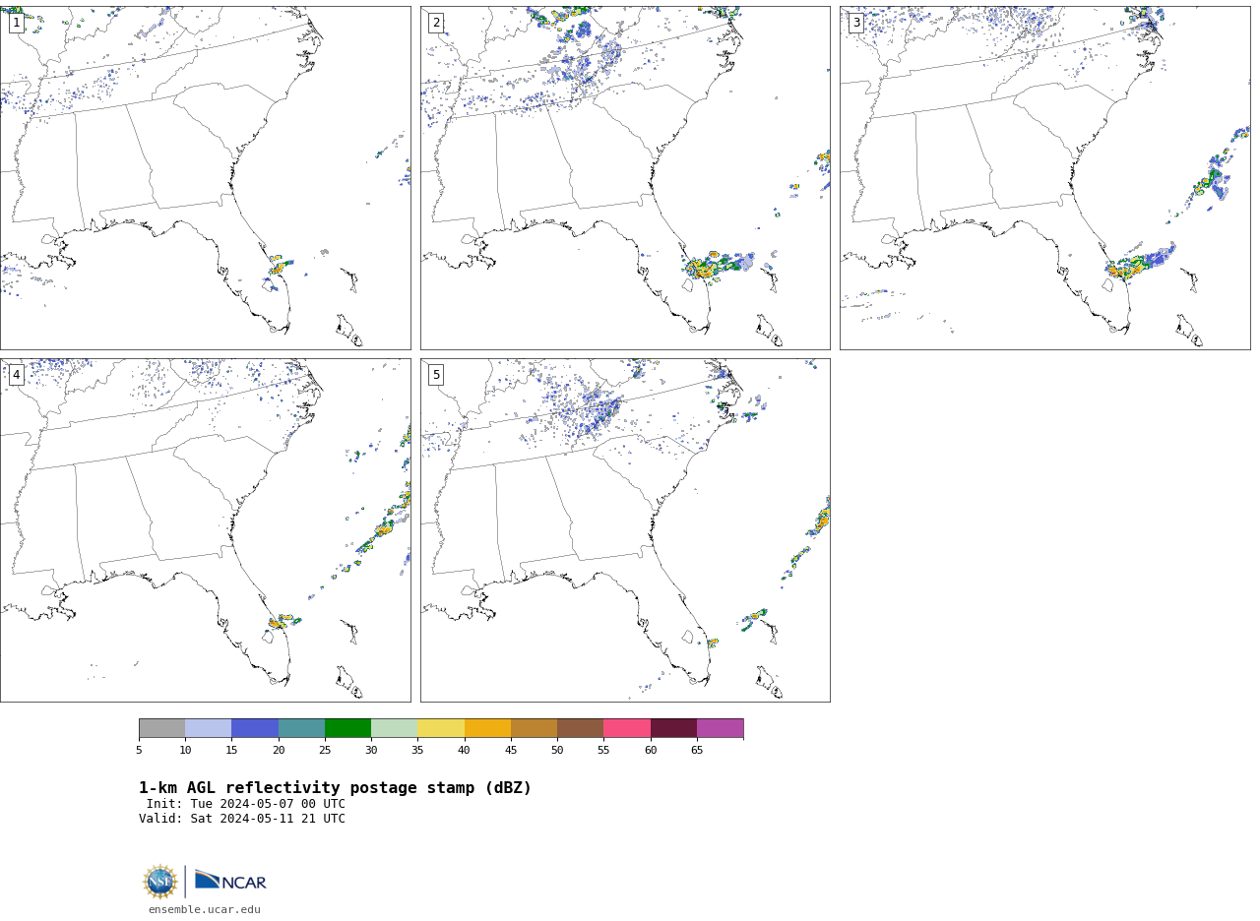Screen dimensions: 1260x921
Task: Click the NSF logo icon
Action: (160, 882)
